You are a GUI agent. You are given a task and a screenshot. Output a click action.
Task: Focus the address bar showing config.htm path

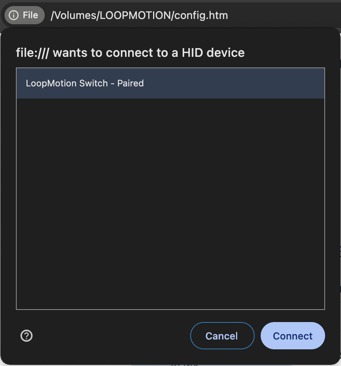(139, 16)
